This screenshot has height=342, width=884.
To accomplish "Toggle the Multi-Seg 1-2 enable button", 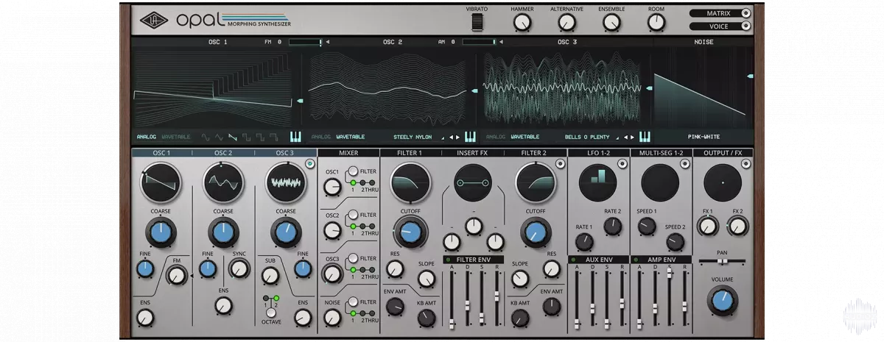I will [685, 164].
